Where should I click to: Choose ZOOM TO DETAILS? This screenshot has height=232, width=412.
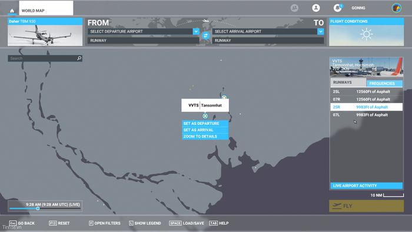(205, 137)
